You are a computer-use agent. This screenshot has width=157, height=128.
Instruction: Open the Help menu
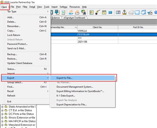(84, 7)
